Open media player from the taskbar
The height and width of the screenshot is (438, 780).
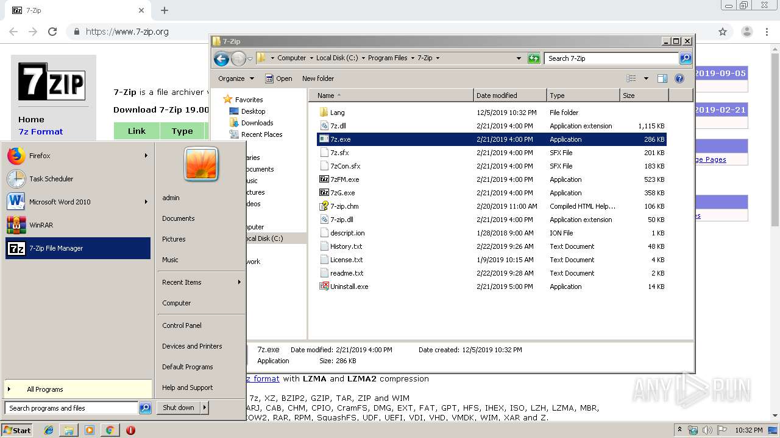point(90,430)
